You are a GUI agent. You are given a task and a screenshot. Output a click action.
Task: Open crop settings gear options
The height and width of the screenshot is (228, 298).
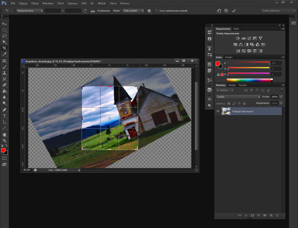point(149,11)
